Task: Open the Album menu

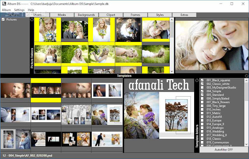Action: [6, 10]
